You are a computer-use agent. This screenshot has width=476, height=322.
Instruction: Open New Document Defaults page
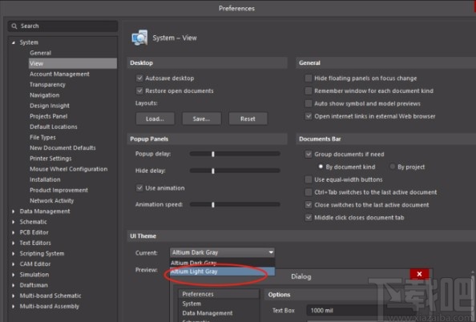pos(63,148)
